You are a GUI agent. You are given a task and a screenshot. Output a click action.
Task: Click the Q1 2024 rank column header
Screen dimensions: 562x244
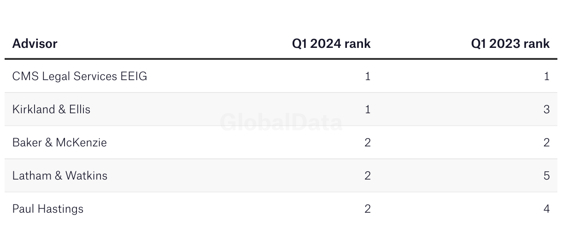point(331,44)
